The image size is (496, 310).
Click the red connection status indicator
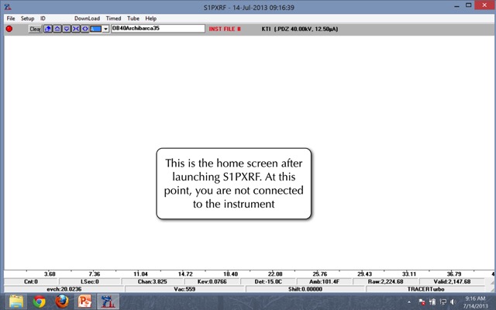(x=9, y=29)
